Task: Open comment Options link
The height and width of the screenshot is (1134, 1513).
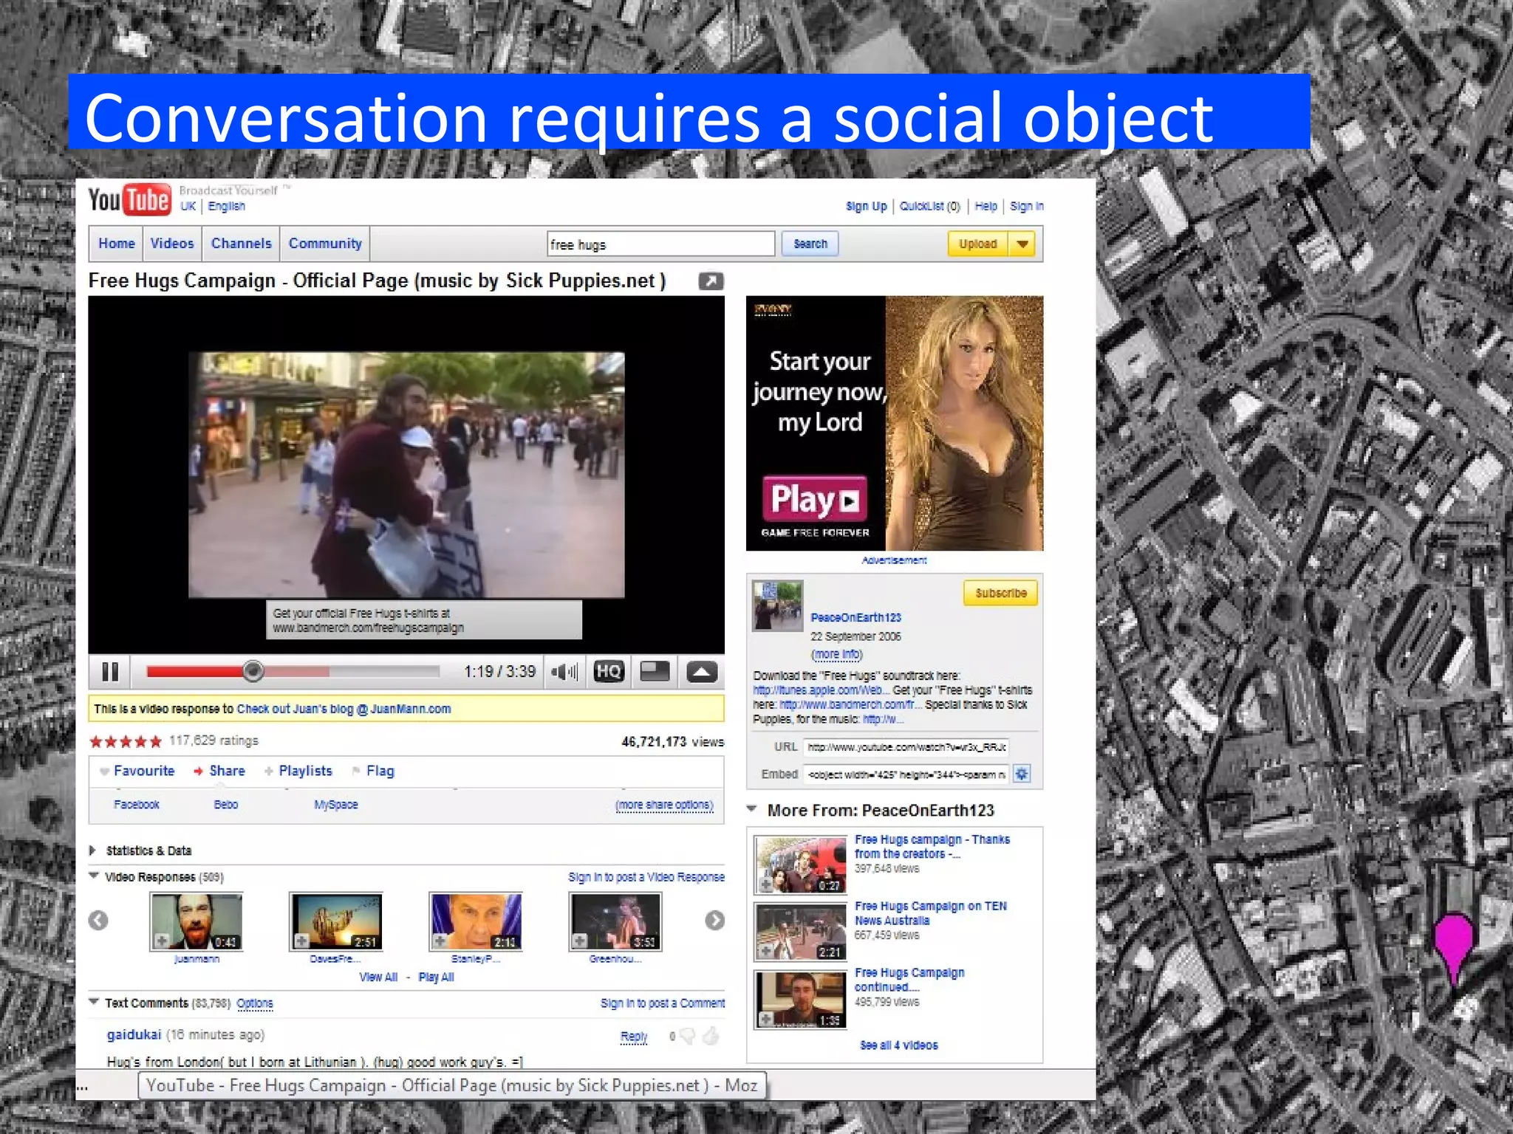Action: click(255, 1003)
